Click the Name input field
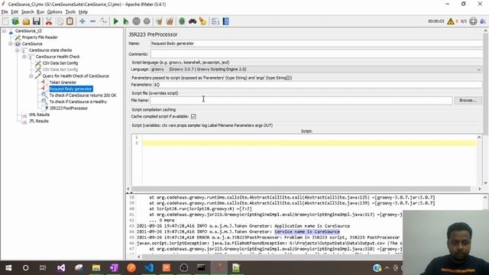Screen dimensions: 489x275 316,44
